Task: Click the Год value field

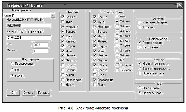Action: [40, 45]
